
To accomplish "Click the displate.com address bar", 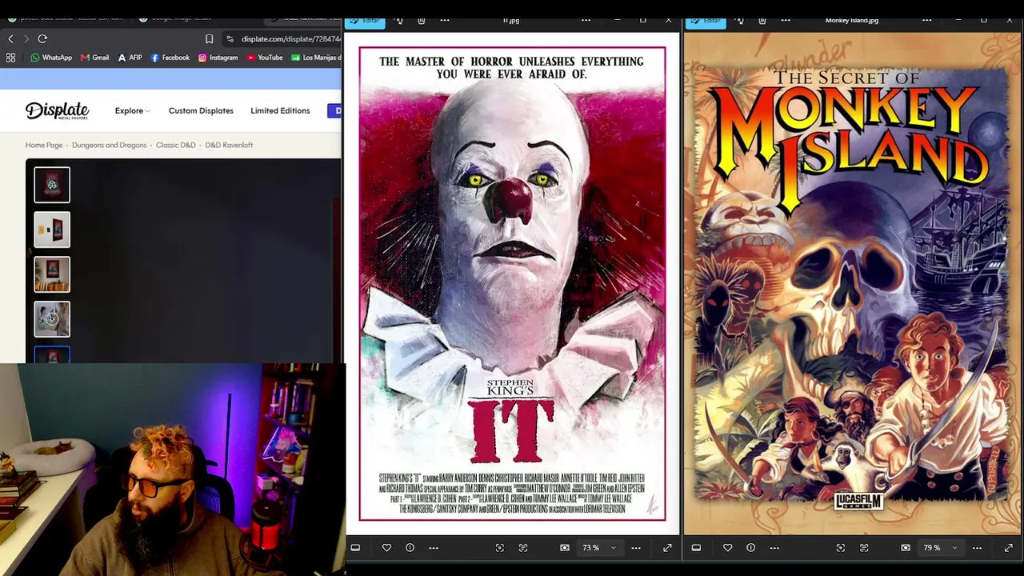I will [290, 38].
